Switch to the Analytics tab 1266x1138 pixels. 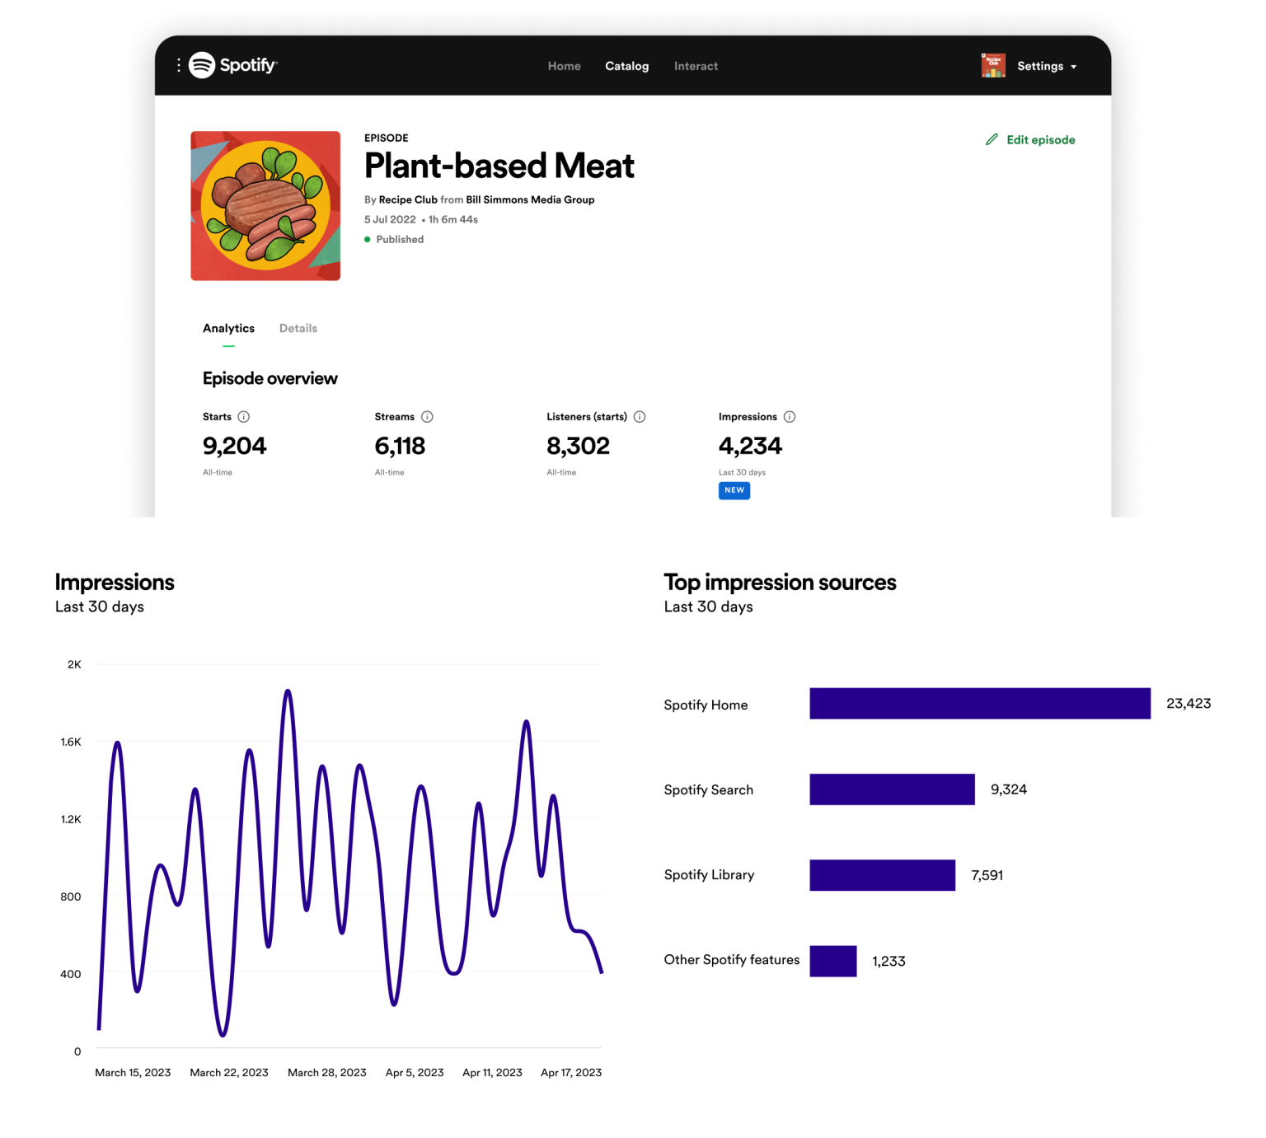(x=228, y=328)
